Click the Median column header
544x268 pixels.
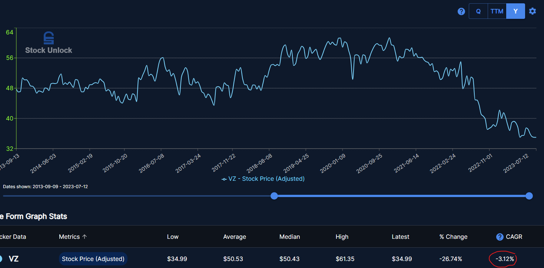290,237
